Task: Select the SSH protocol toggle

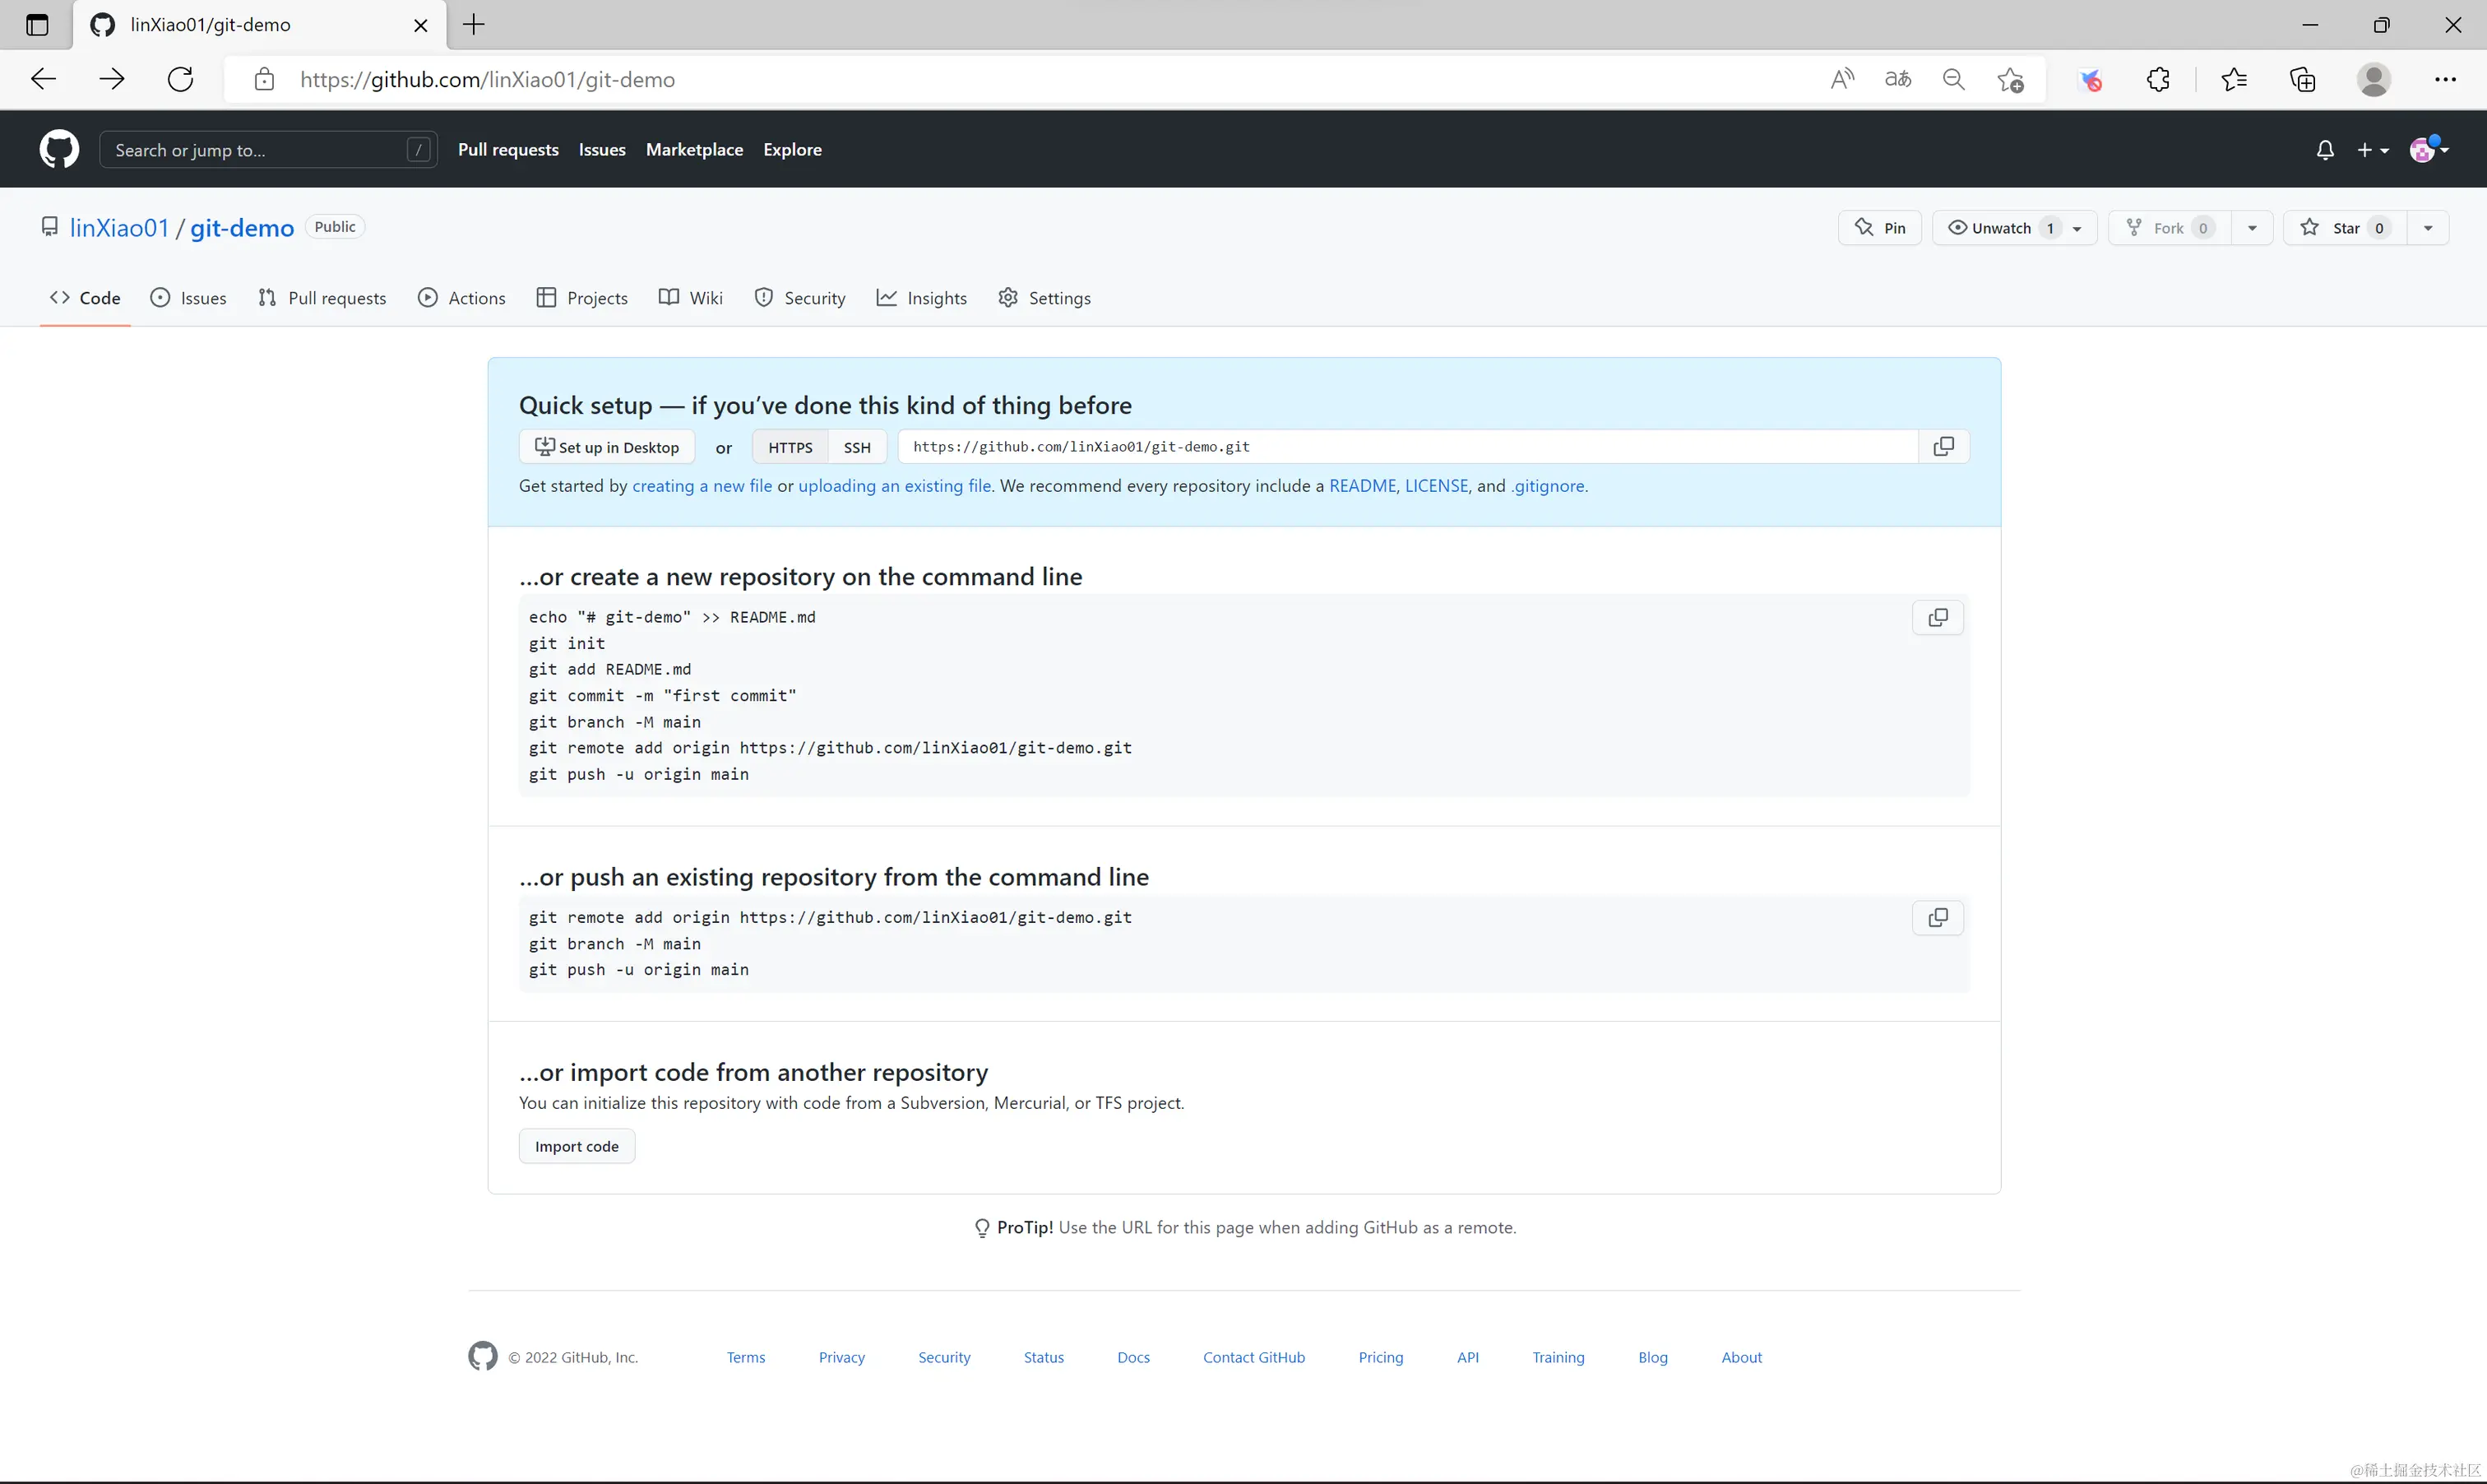Action: point(857,448)
